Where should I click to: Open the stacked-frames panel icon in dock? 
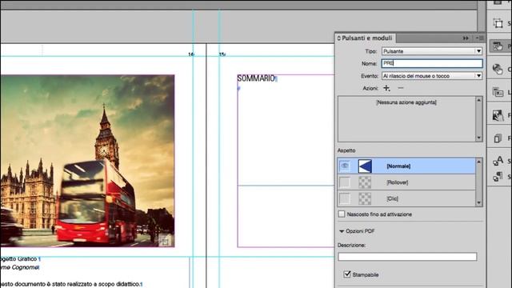(498, 93)
